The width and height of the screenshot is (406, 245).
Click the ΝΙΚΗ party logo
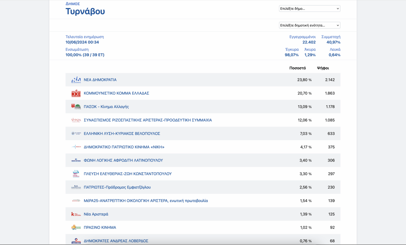tap(76, 147)
